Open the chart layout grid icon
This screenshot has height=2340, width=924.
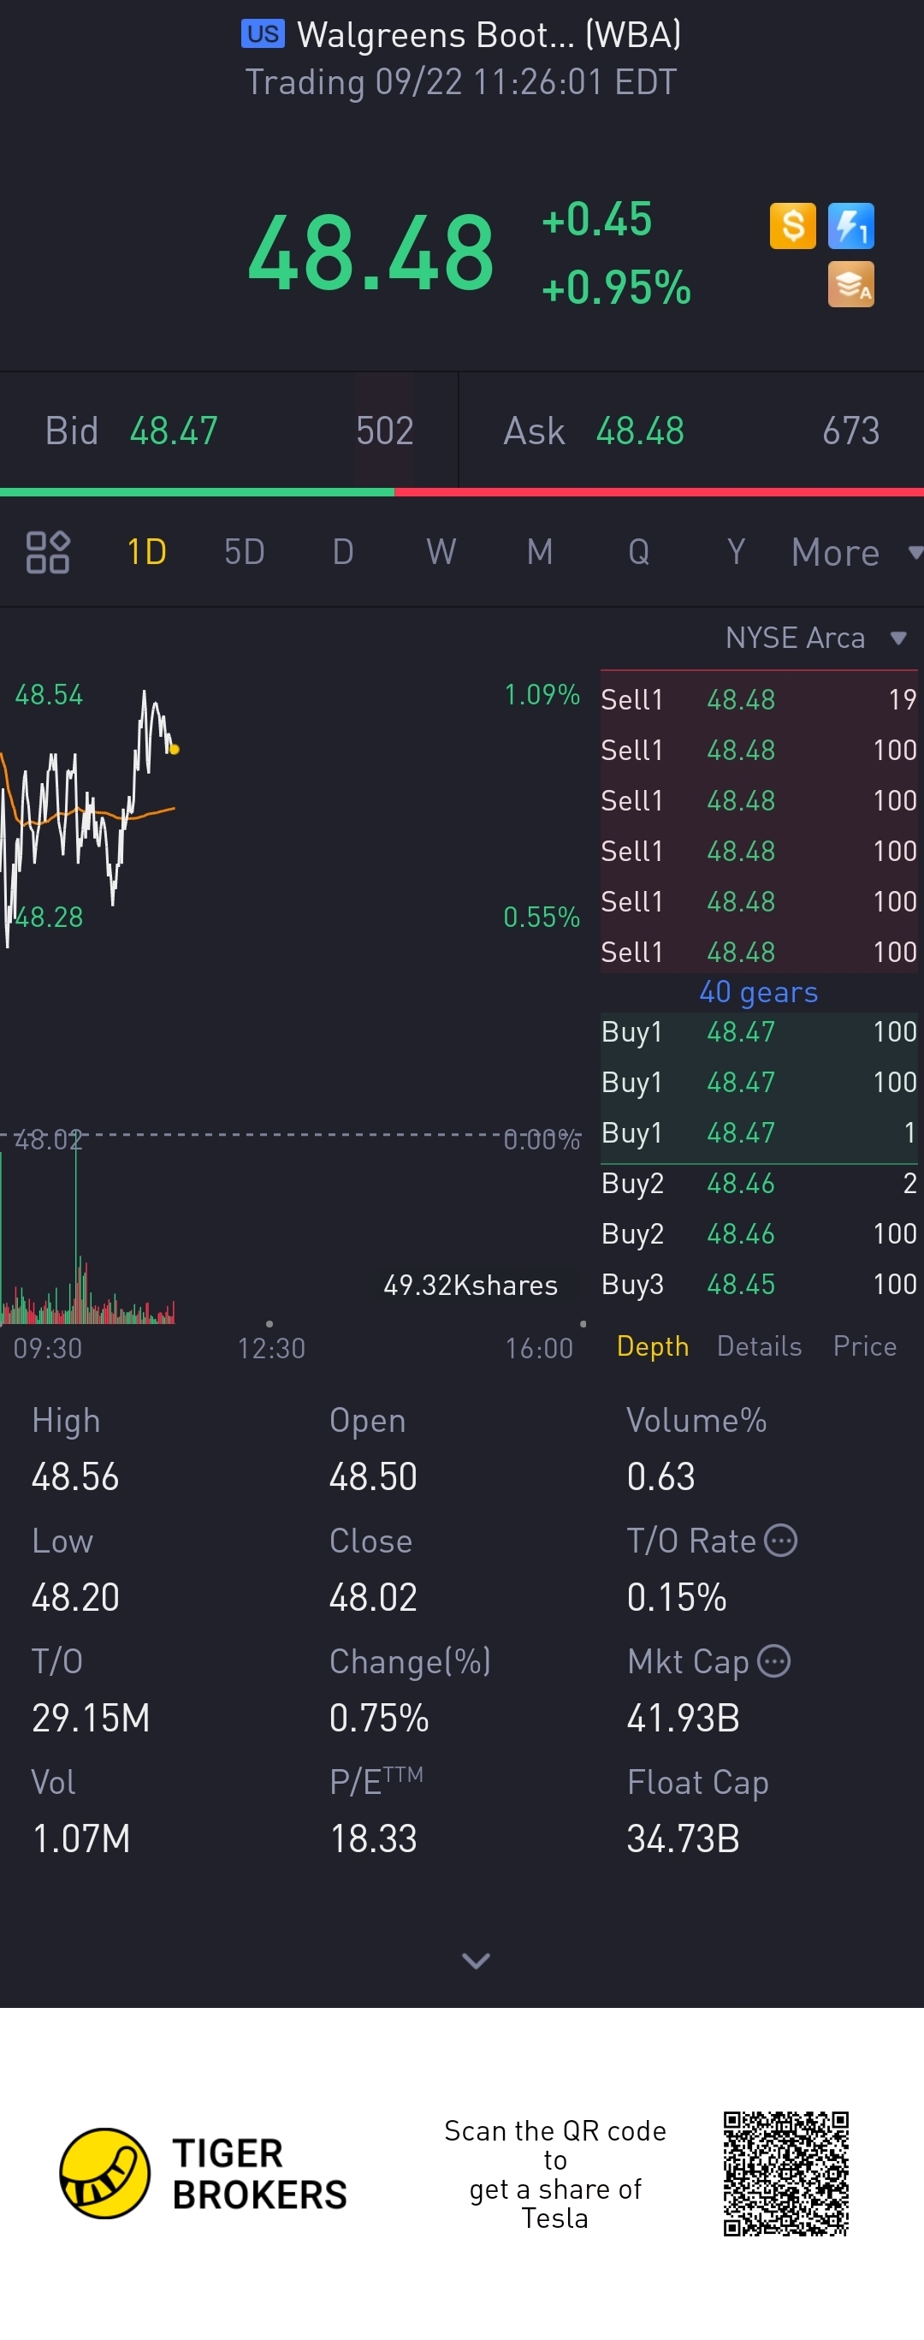click(48, 551)
